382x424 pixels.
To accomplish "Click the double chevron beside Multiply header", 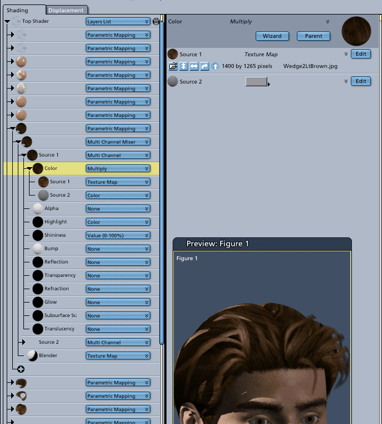I will click(327, 22).
